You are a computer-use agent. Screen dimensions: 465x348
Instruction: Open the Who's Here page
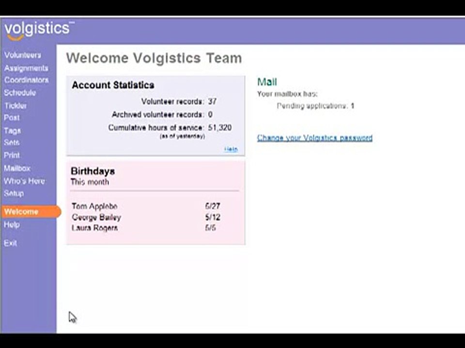pyautogui.click(x=24, y=181)
